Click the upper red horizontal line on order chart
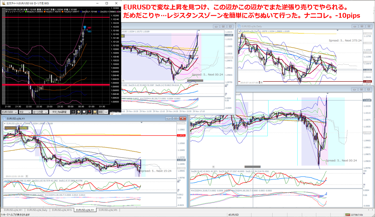This screenshot has height=217, width=375. [x=56, y=17]
